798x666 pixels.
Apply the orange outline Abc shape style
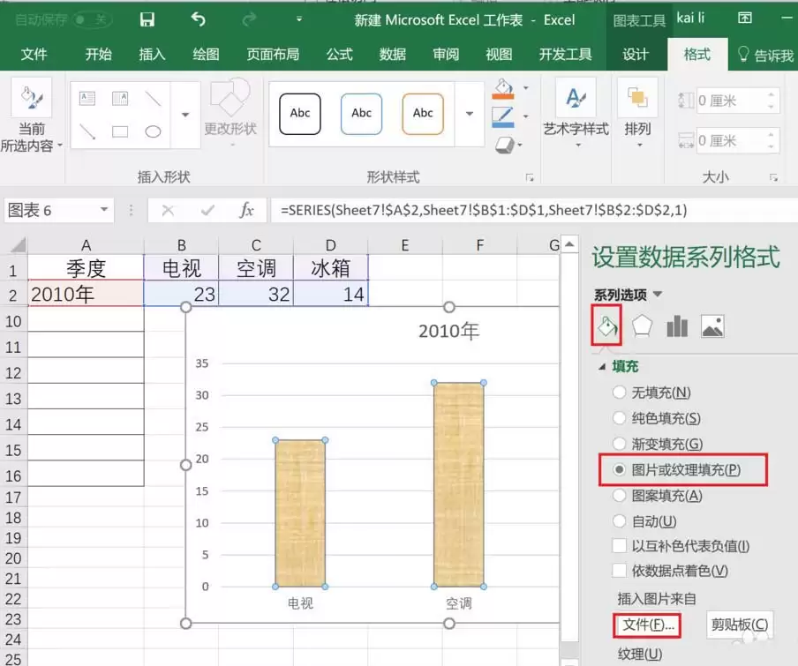pos(423,114)
